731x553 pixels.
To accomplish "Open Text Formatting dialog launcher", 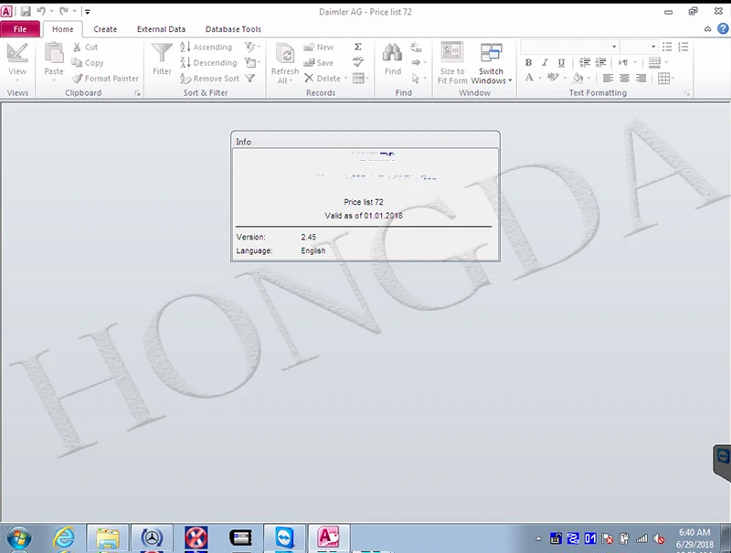I will [687, 93].
